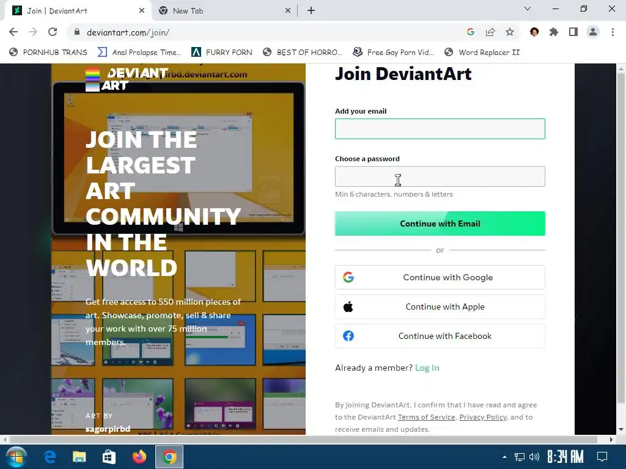Click the horizontal scrollbar thumb
This screenshot has width=626, height=469.
(x=303, y=440)
